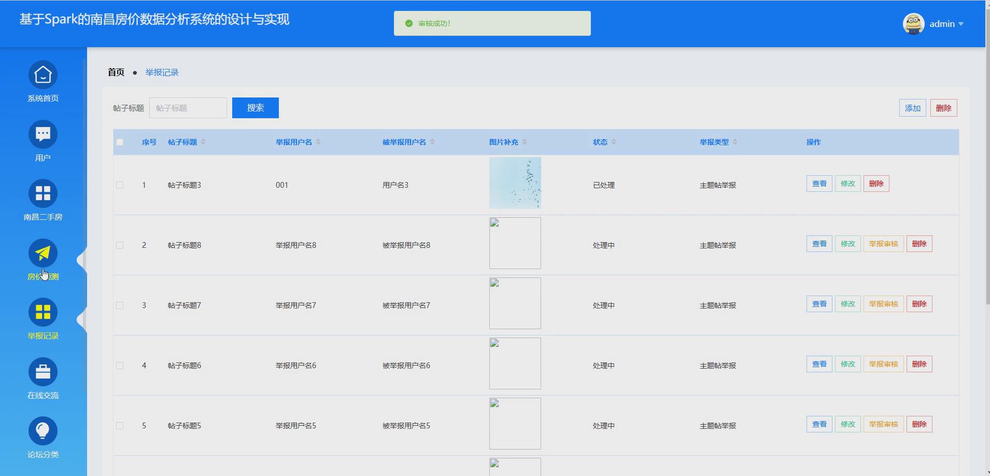Click 删除 for 帖子标题6 row
The image size is (990, 476).
(x=920, y=364)
